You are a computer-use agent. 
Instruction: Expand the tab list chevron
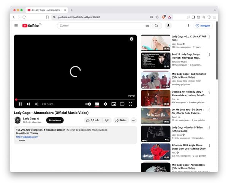click(215, 10)
